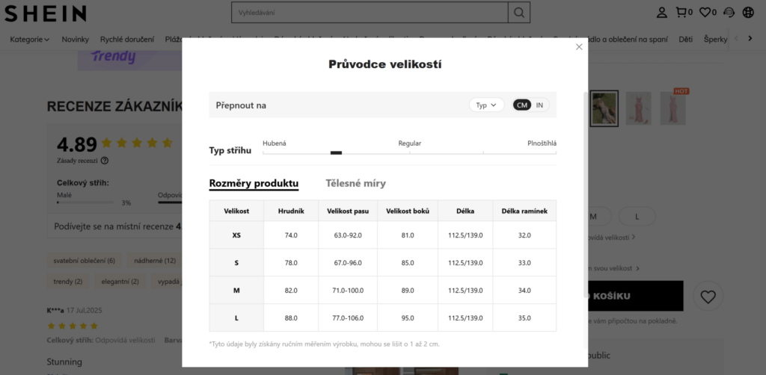Open the wishlist heart in header
This screenshot has height=375, width=766.
[x=705, y=13]
